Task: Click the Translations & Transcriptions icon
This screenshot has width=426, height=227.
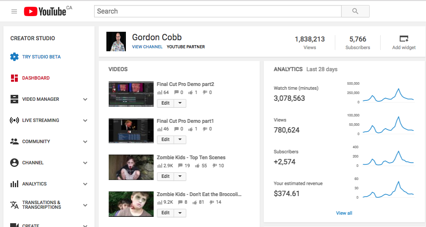Action: (x=14, y=205)
